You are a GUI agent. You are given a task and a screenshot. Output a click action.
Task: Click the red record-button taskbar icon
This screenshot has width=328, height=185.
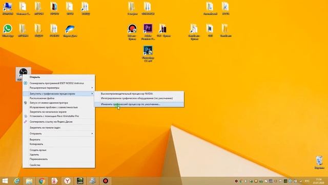(106, 181)
